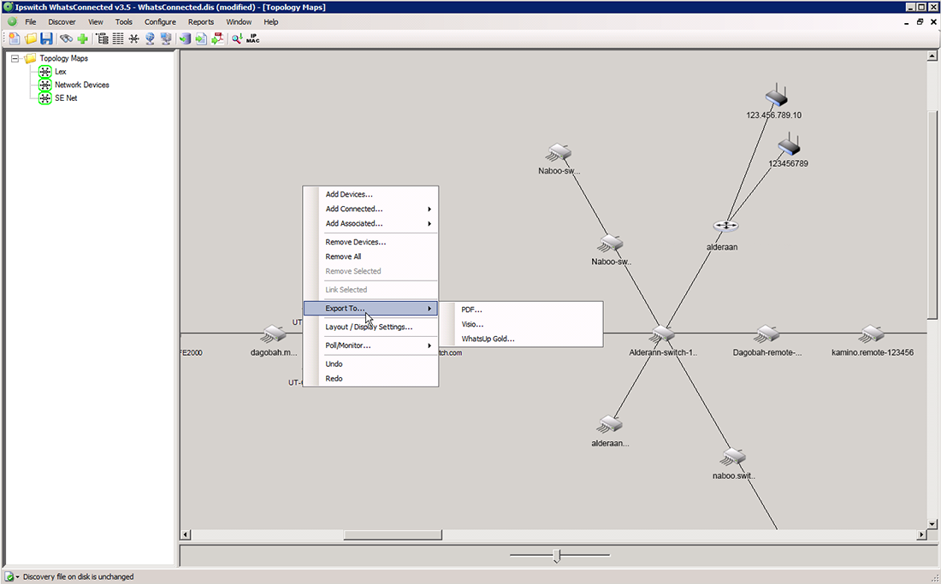941x584 pixels.
Task: Choose Remove Devices... from context menu
Action: click(371, 242)
